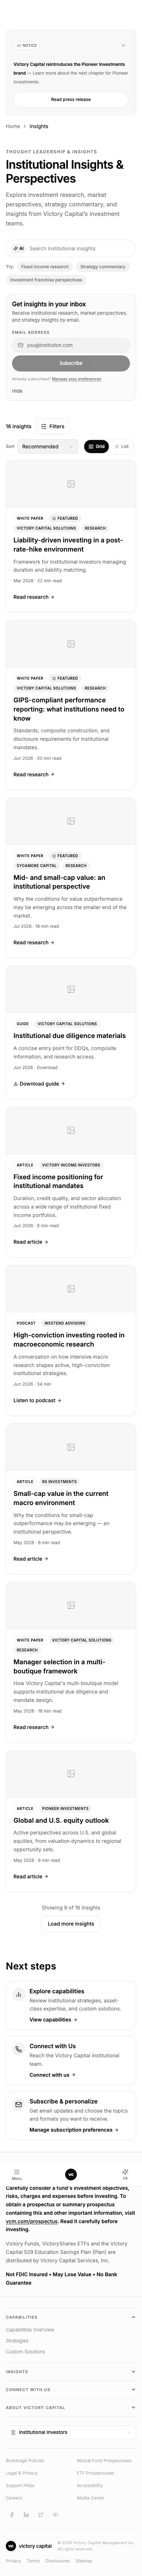
Task: Select the Strategy commentary suggestion chip
Action: 102,267
